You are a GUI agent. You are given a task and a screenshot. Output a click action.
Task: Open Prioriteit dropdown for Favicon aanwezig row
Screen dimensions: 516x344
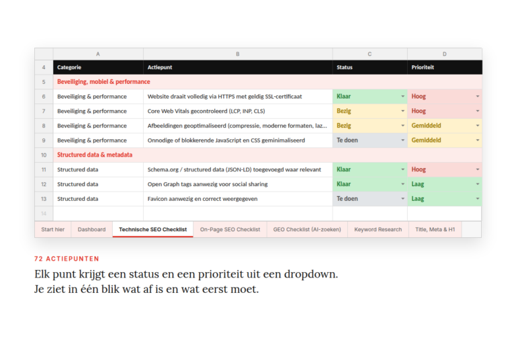coord(477,199)
